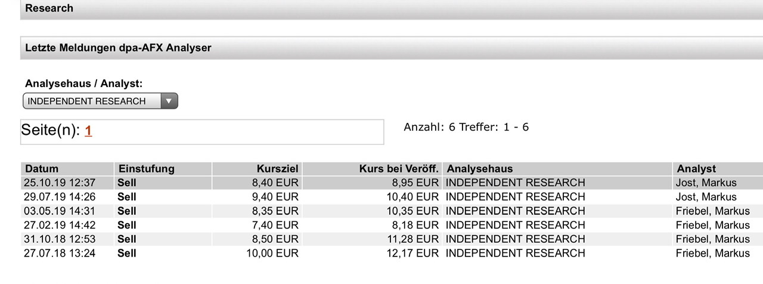Click the Datum column header
Screen dimensions: 763x284
click(42, 169)
